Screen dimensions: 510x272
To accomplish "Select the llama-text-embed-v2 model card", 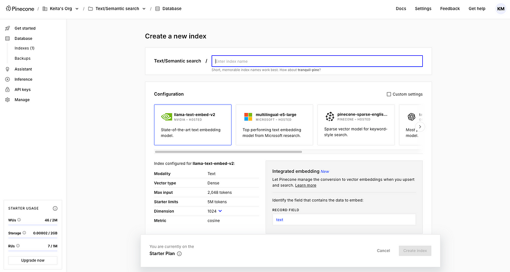I will pos(193,125).
